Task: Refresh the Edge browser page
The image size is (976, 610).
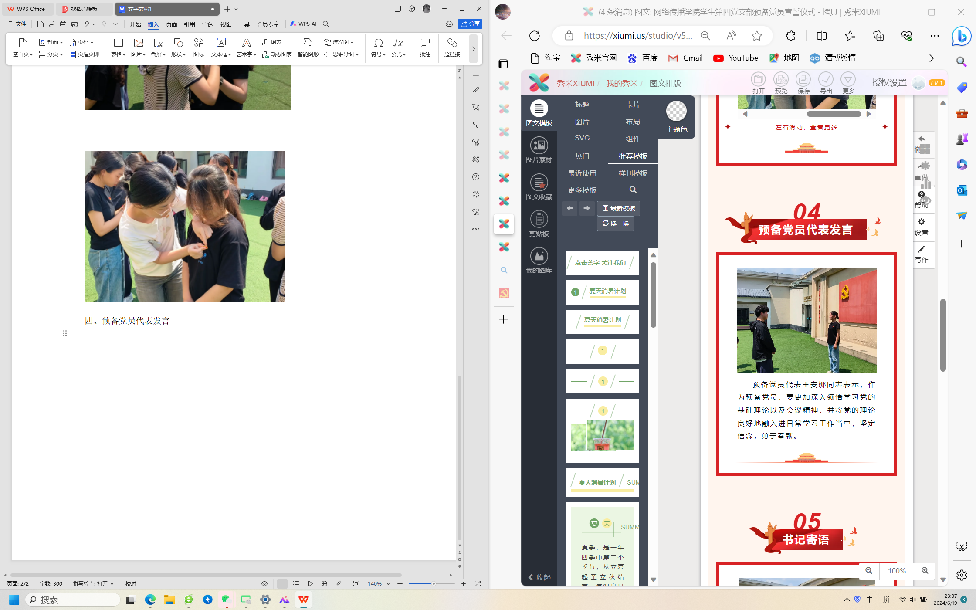Action: pos(535,36)
